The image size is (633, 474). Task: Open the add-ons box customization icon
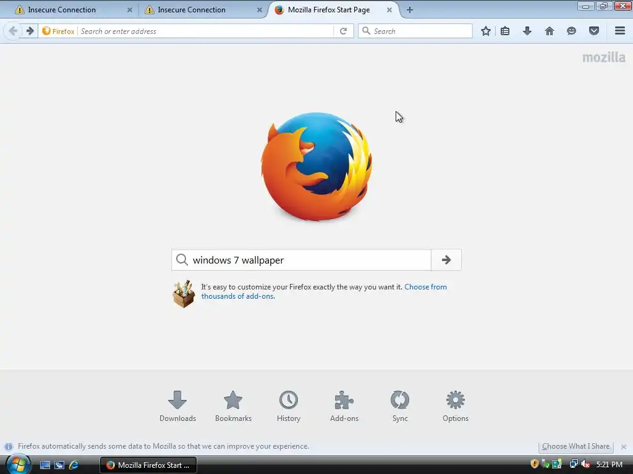pyautogui.click(x=184, y=294)
